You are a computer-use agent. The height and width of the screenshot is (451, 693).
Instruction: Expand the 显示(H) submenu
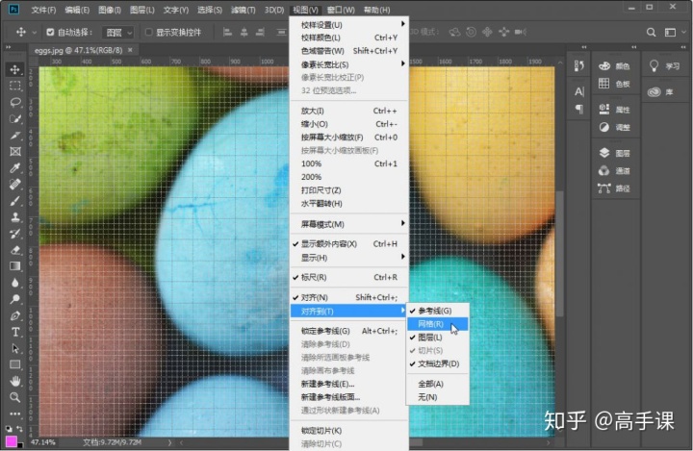tap(348, 257)
